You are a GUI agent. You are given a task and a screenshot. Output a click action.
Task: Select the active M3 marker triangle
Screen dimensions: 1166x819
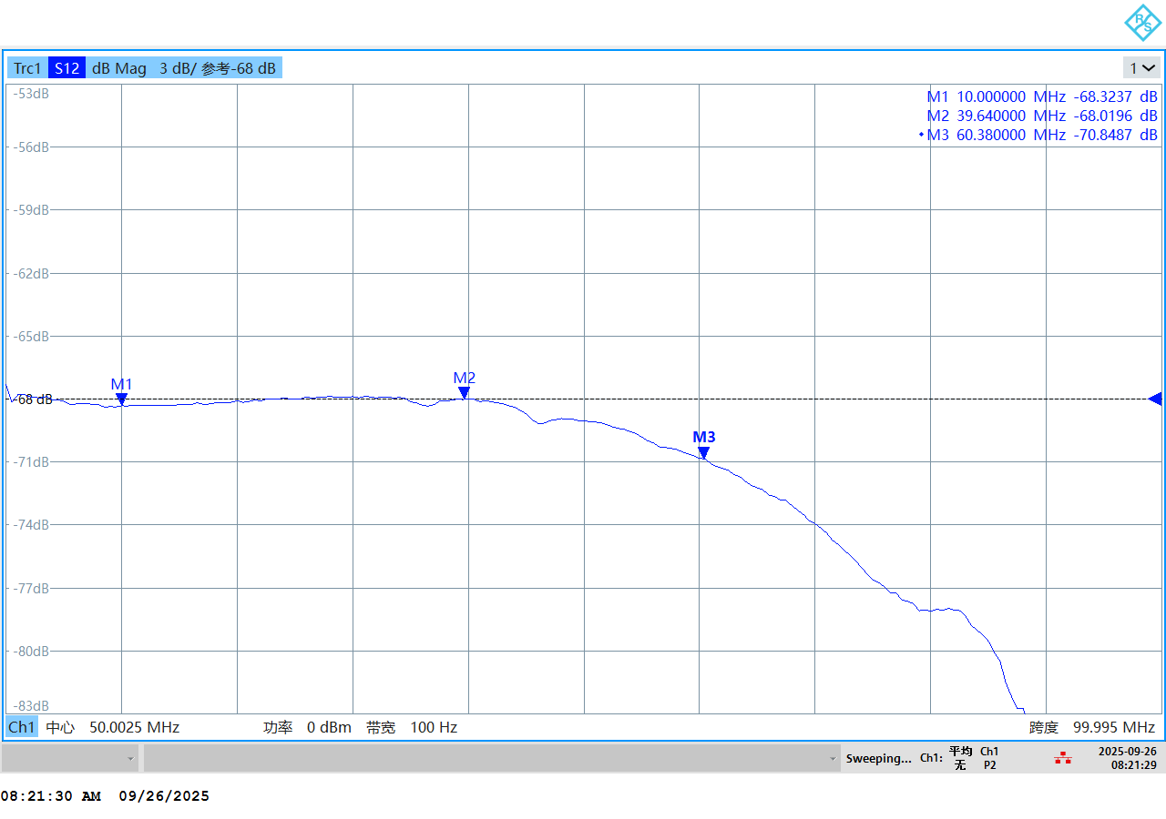703,452
